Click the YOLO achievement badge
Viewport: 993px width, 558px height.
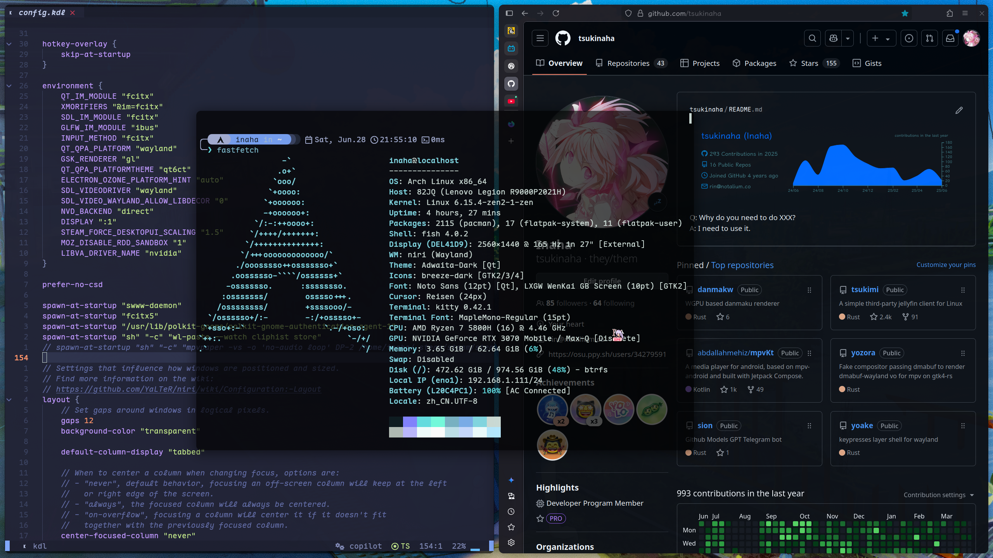click(619, 409)
